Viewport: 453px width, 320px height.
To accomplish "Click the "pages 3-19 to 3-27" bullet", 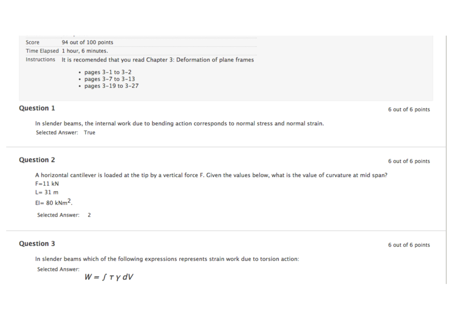I will click(x=111, y=86).
